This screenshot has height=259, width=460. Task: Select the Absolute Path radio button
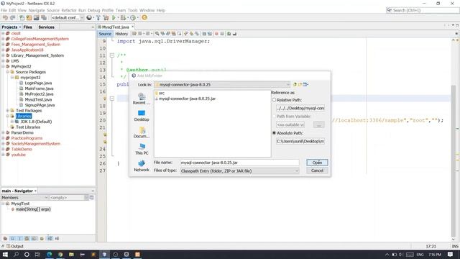click(x=275, y=133)
